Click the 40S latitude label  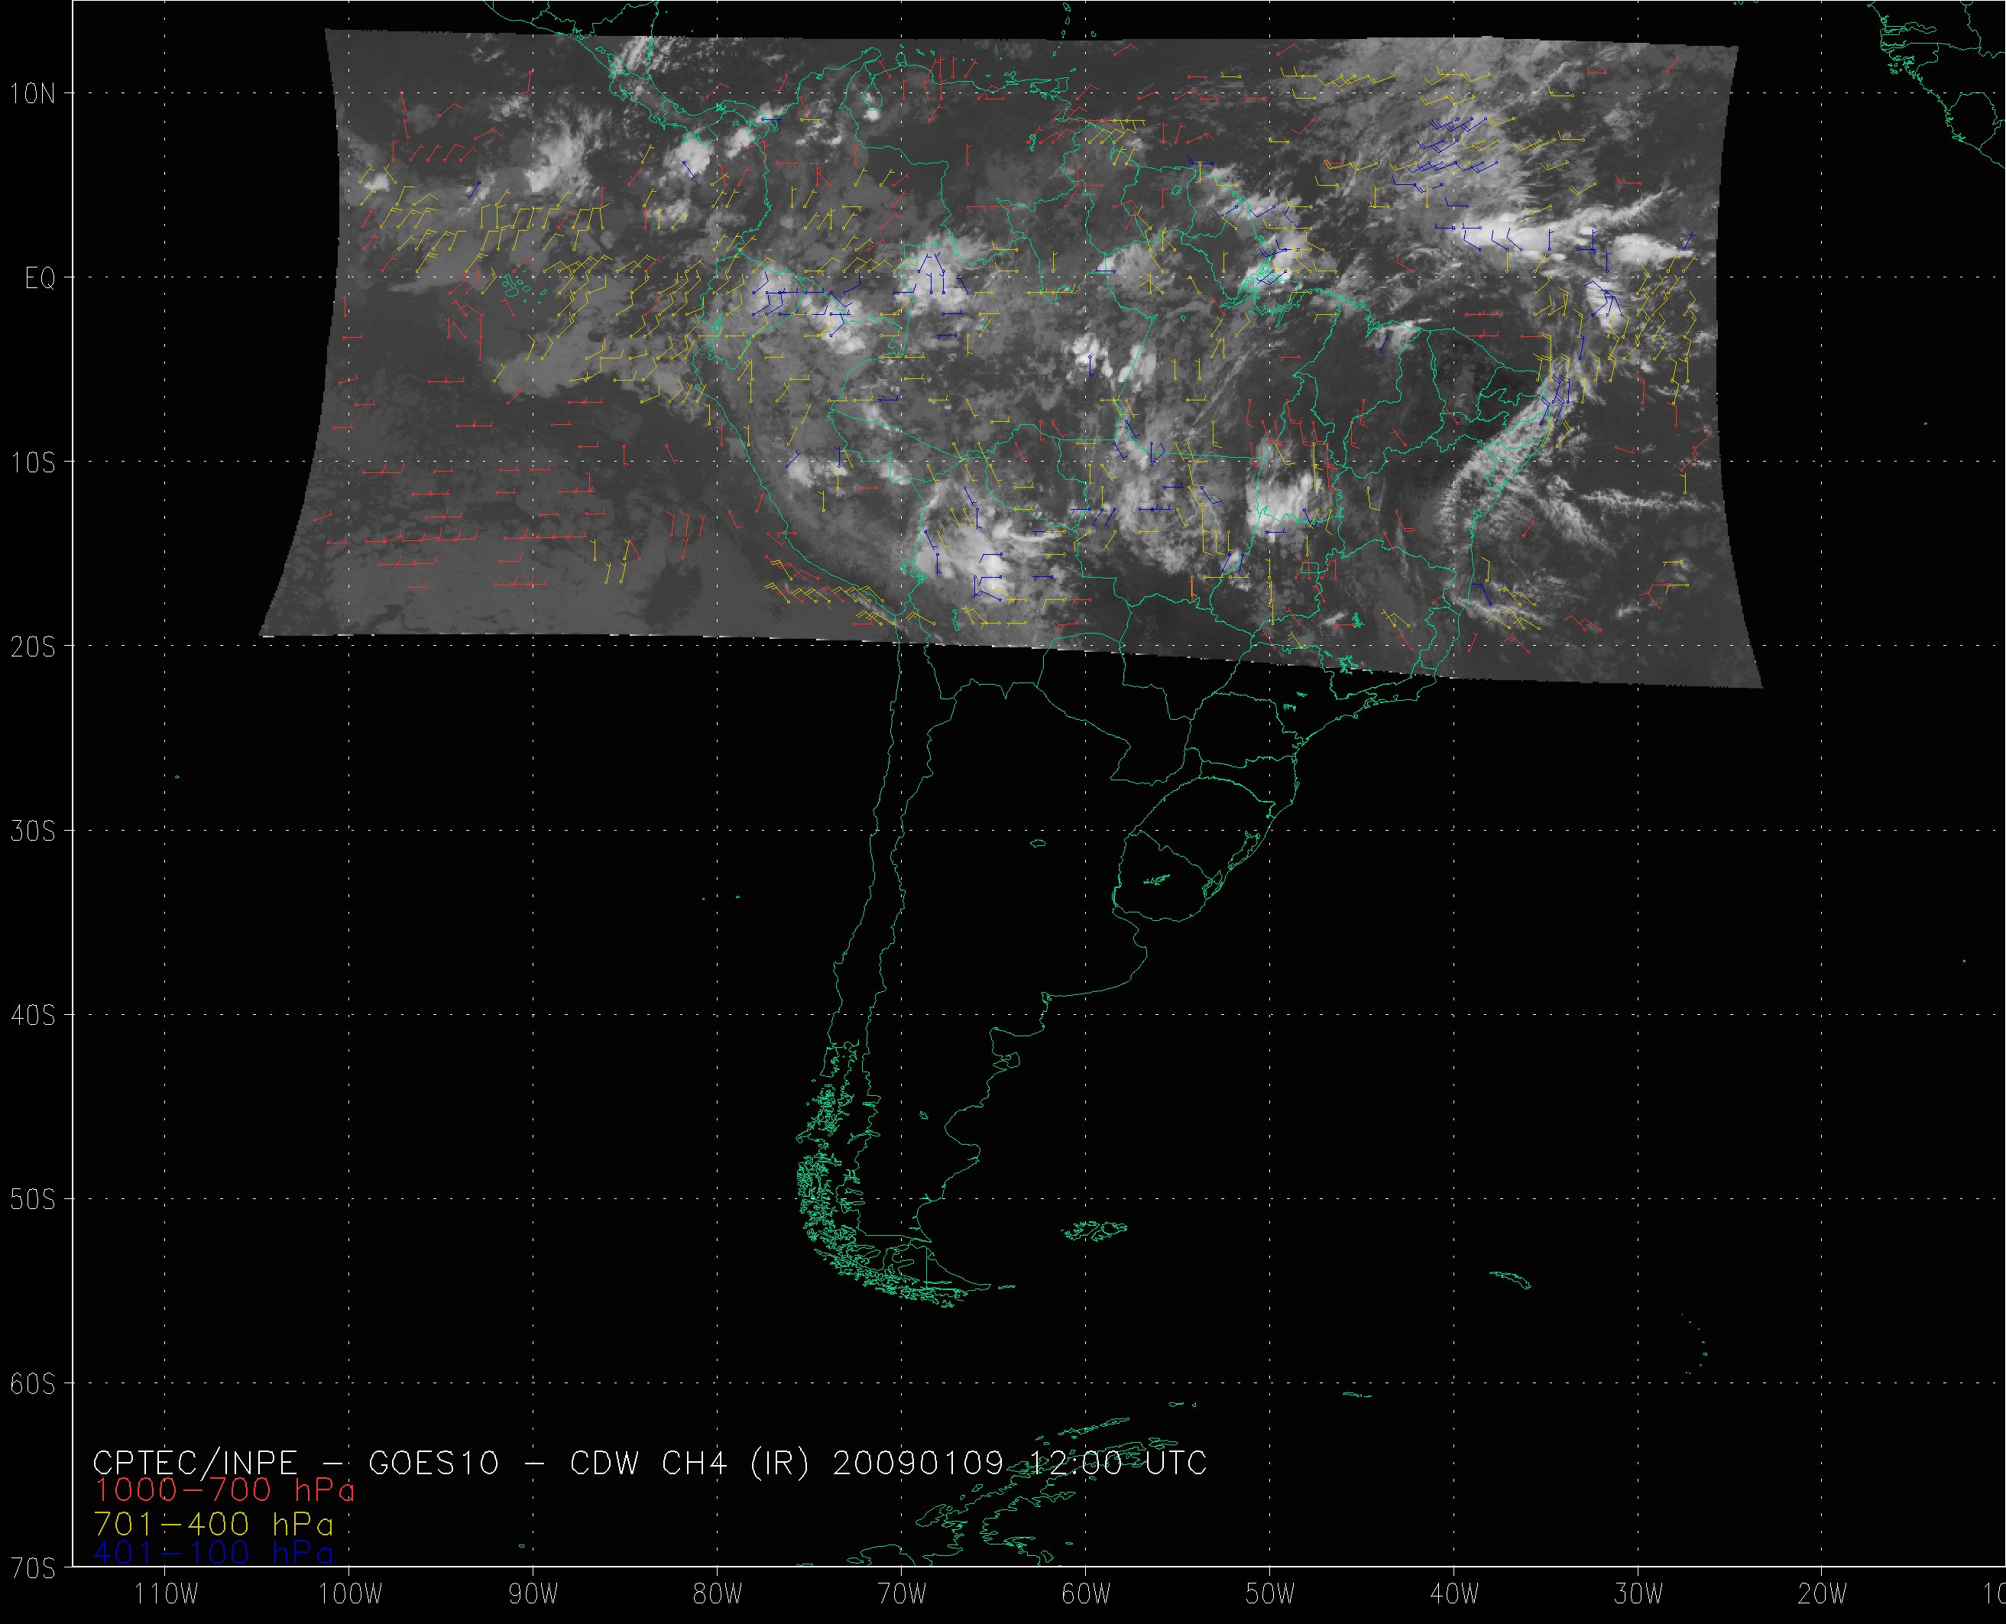pos(33,1015)
